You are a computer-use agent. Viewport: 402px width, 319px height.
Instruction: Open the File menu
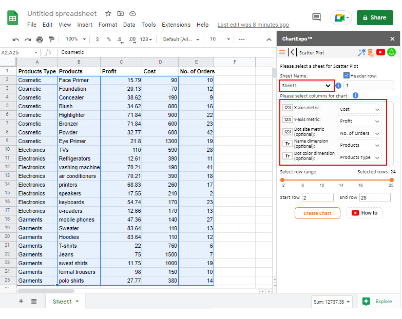(32, 25)
